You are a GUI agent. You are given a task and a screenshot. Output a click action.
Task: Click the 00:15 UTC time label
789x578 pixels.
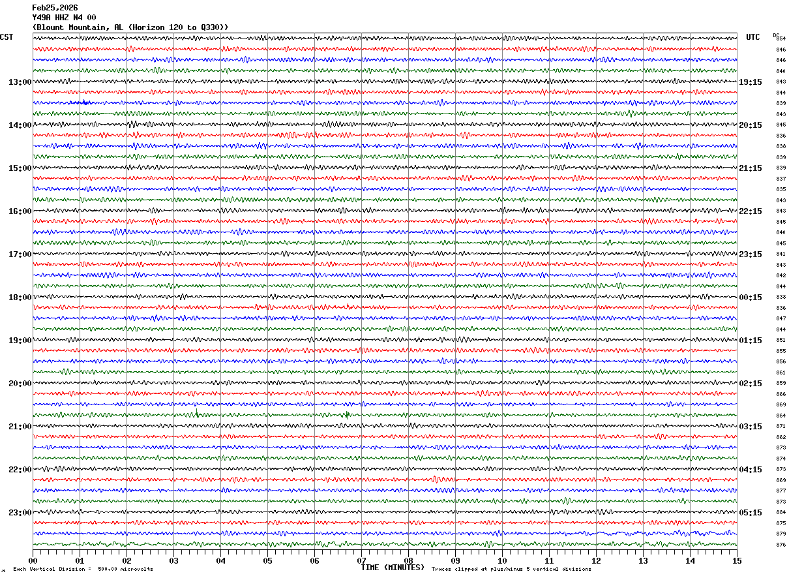click(x=751, y=297)
